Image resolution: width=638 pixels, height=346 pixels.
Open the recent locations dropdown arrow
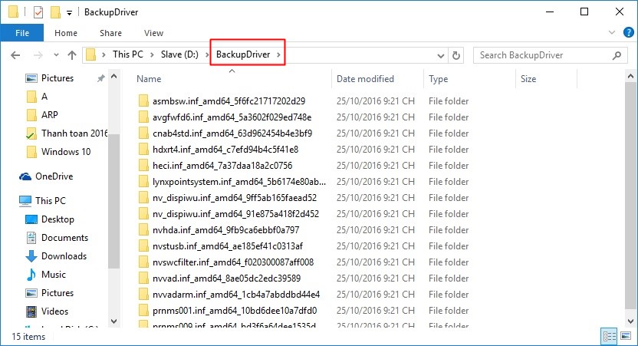56,55
